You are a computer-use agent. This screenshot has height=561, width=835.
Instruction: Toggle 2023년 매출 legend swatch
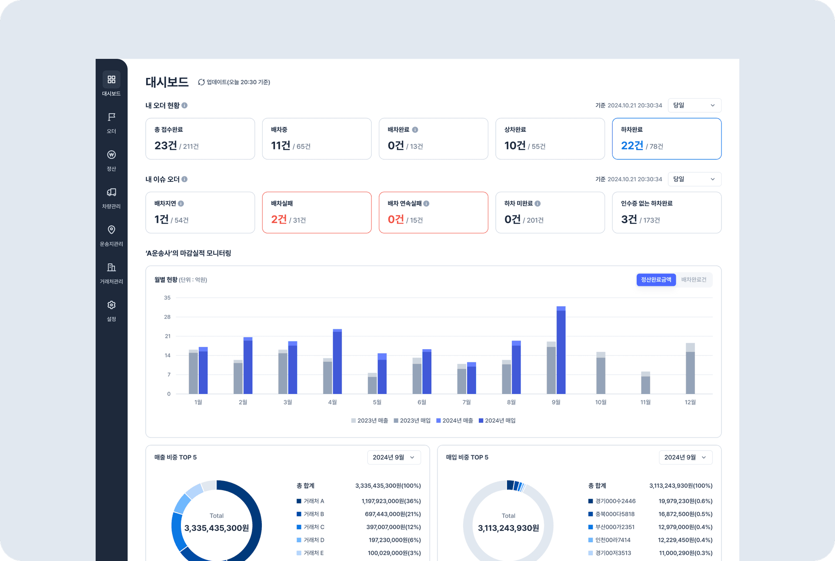click(x=354, y=421)
